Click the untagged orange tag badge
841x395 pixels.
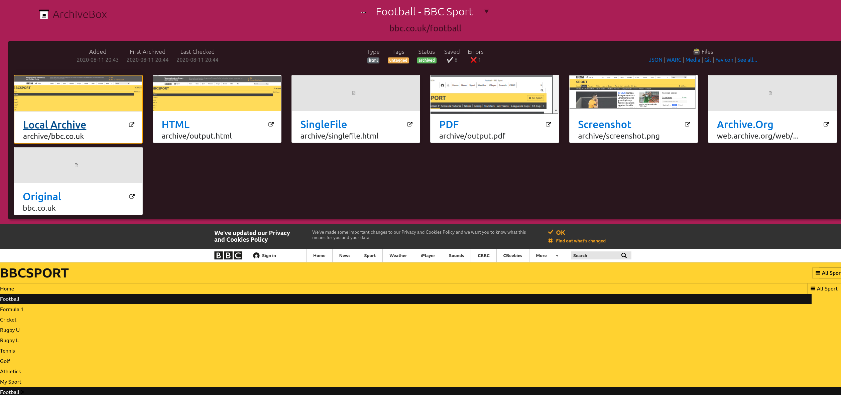(x=398, y=60)
